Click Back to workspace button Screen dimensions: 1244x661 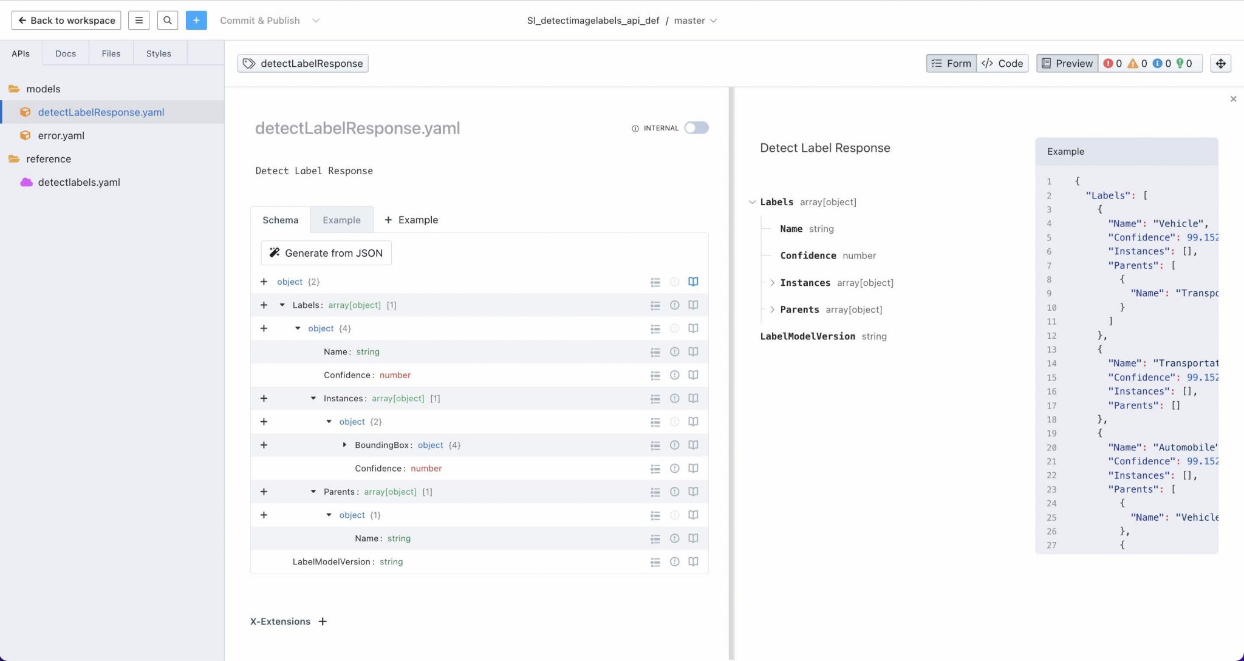point(66,20)
